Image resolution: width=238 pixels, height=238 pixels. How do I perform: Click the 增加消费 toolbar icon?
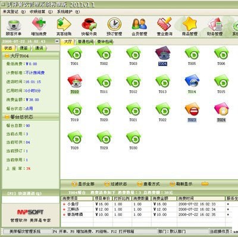[39, 27]
